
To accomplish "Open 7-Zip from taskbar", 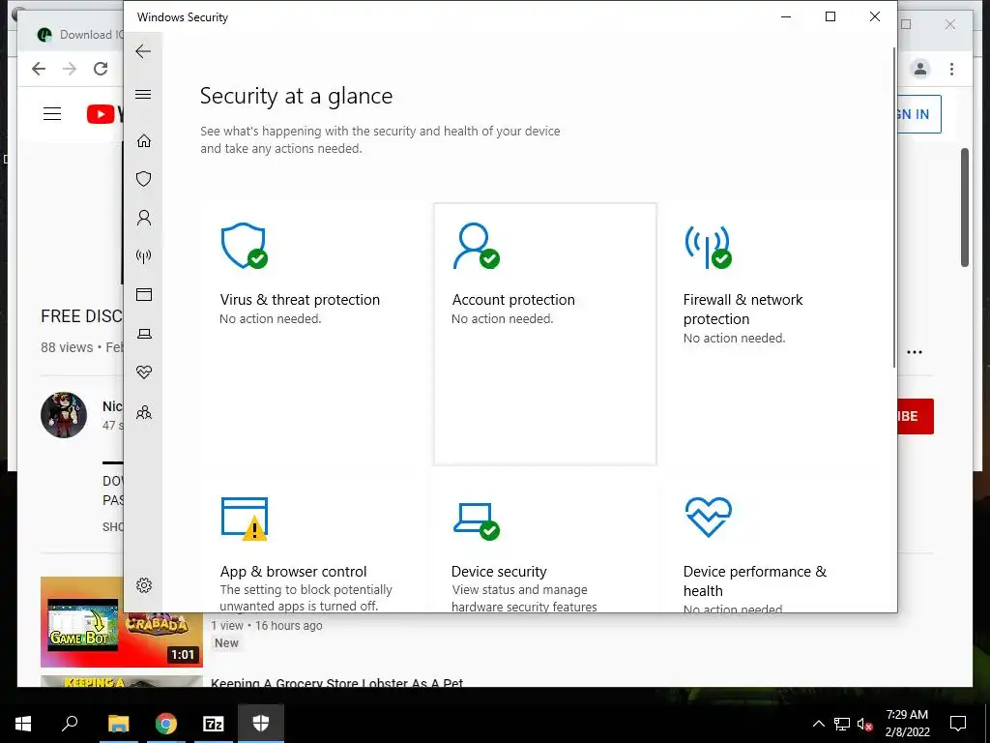I will coord(214,724).
